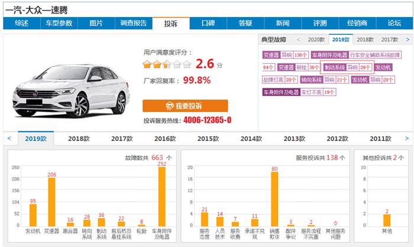Select the 2015款 model-year tab

[x=208, y=139]
